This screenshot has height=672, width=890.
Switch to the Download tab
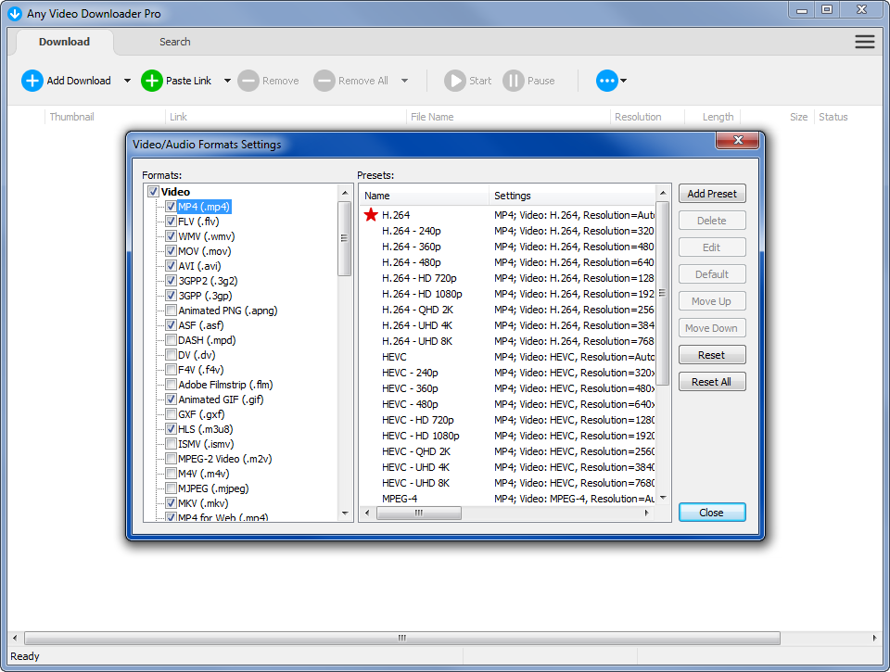pyautogui.click(x=64, y=42)
